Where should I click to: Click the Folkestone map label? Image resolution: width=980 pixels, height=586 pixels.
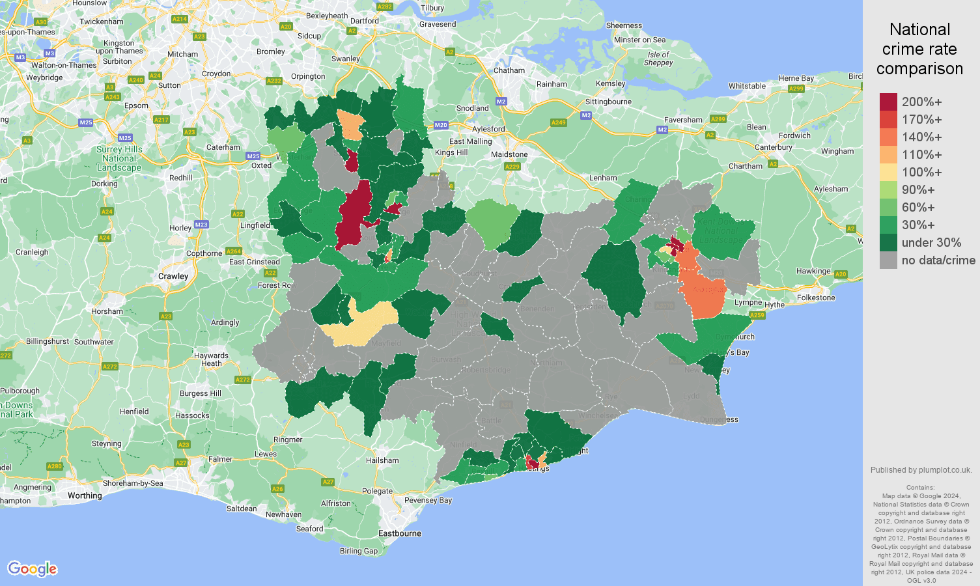click(816, 298)
